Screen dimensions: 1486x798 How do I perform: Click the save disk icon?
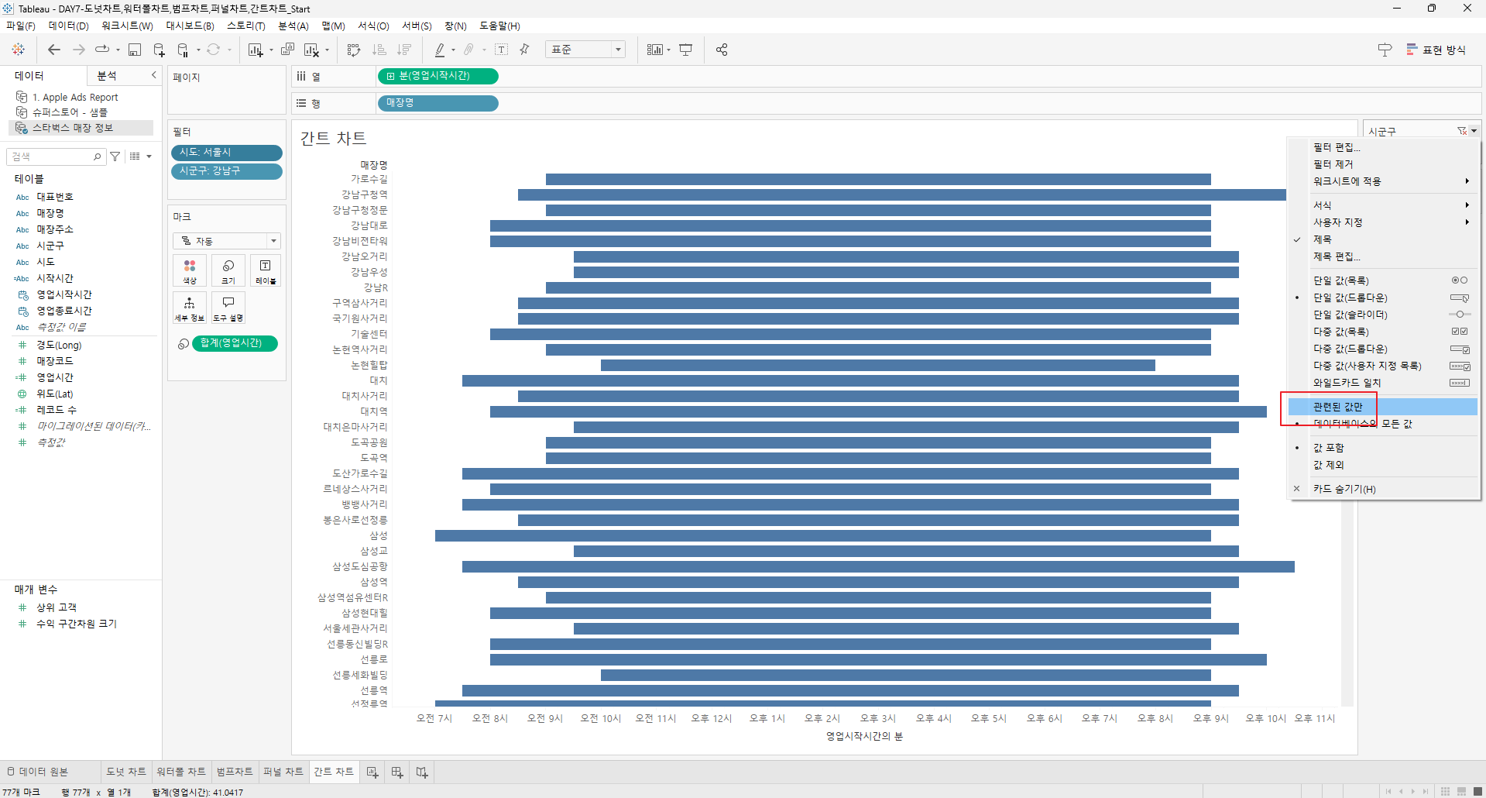pos(135,50)
